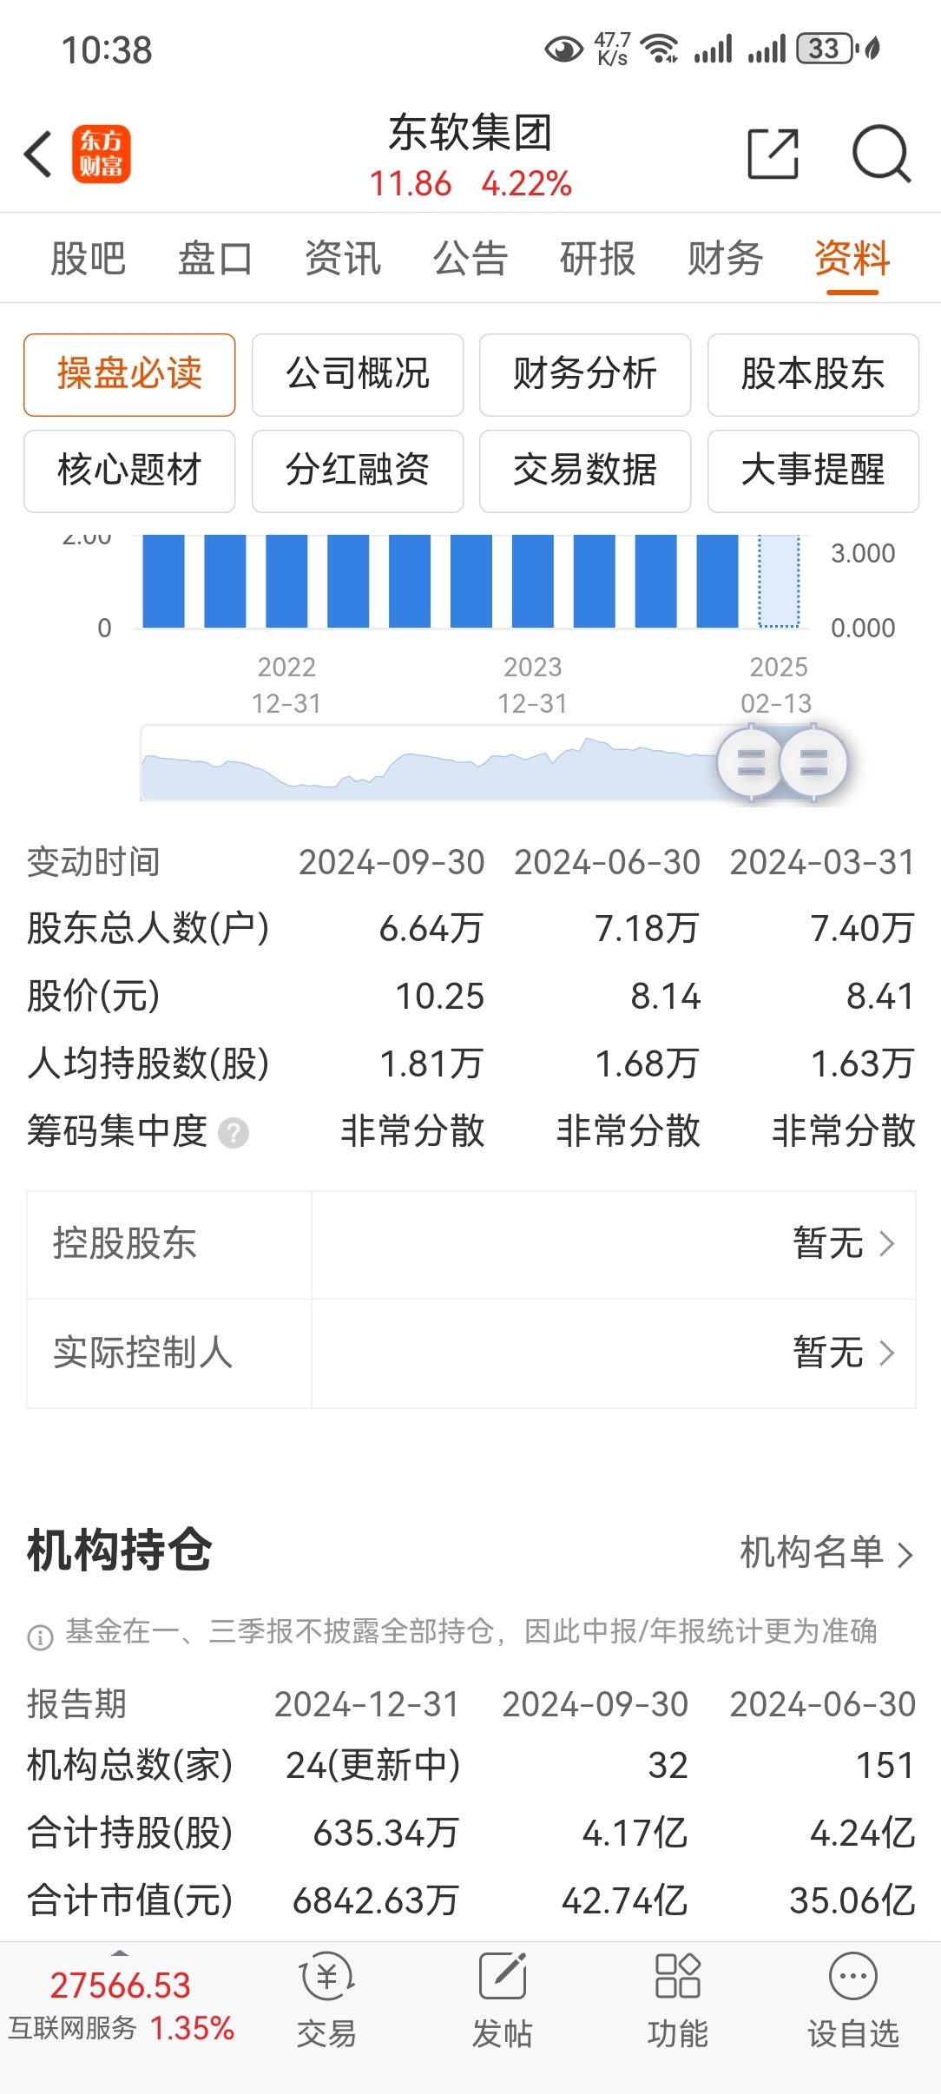Screen dimensions: 941x2094
Task: Expand the index ticker 27566.53 panel
Action: (x=120, y=1985)
